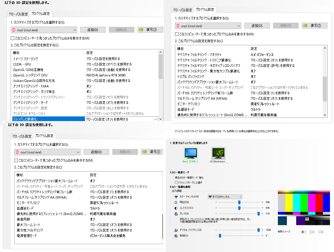Select the テクスチャ フィルタリング - クオリティ row

coord(249,55)
